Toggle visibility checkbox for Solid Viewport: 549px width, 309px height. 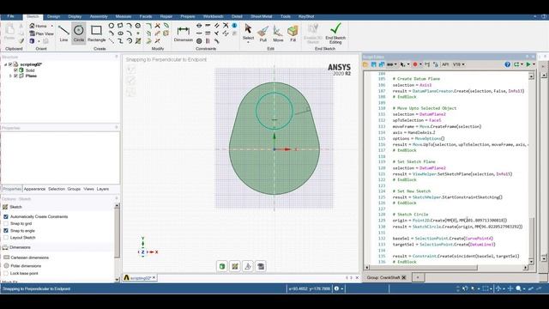[15, 70]
